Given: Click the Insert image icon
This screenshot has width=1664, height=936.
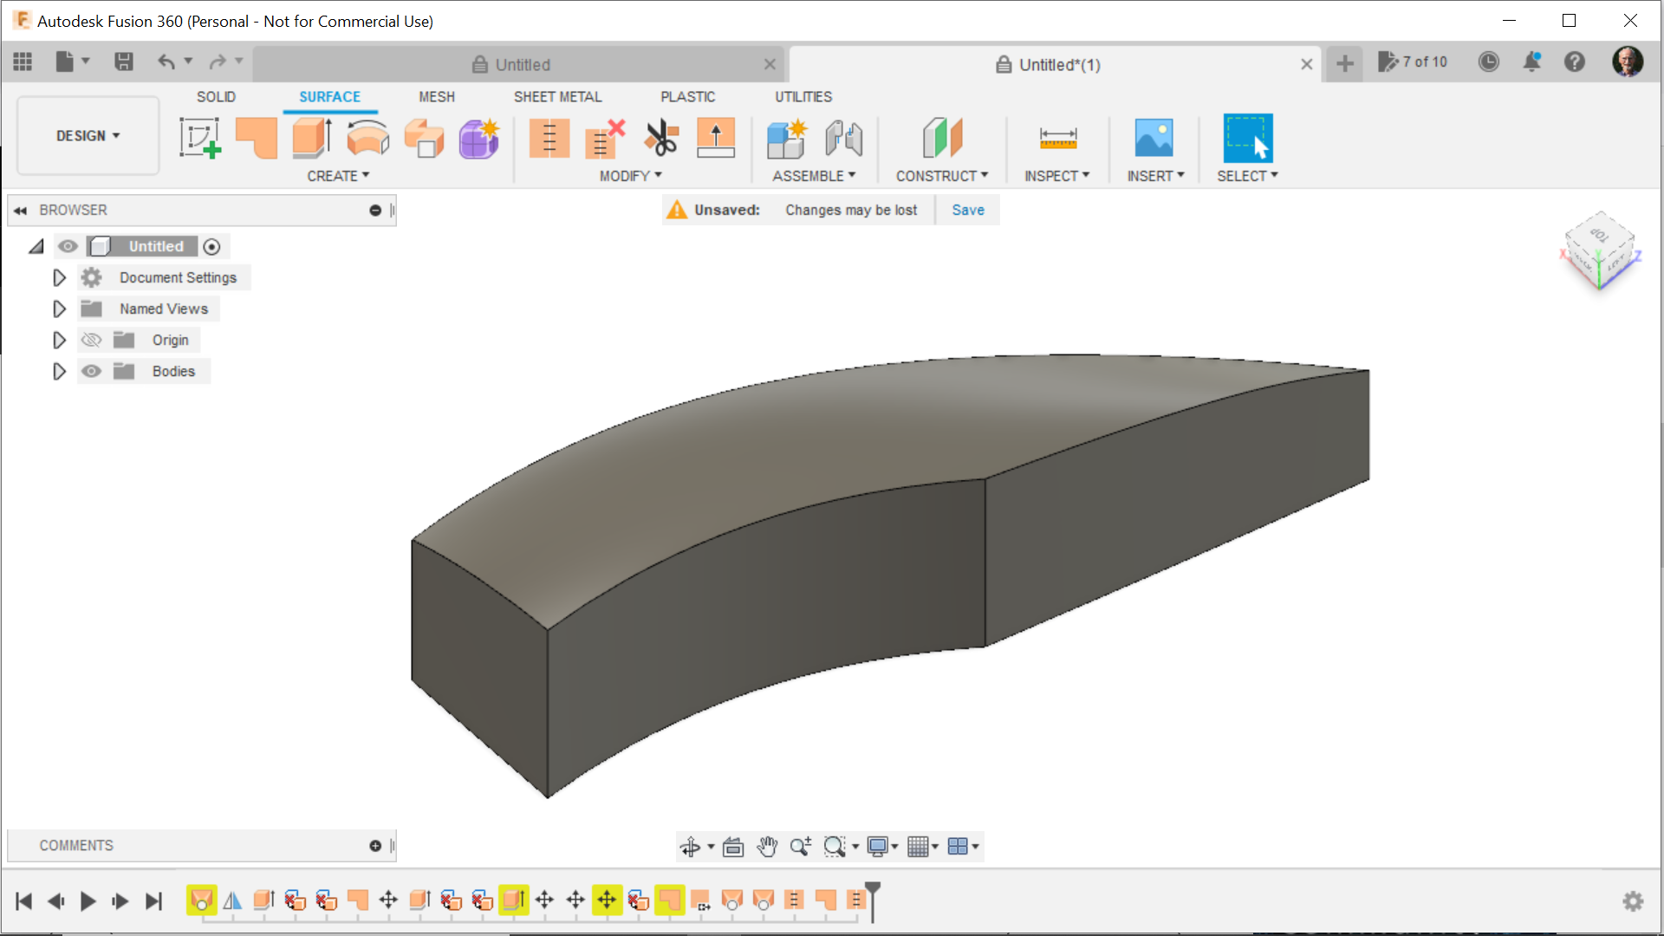Looking at the screenshot, I should click(1154, 138).
